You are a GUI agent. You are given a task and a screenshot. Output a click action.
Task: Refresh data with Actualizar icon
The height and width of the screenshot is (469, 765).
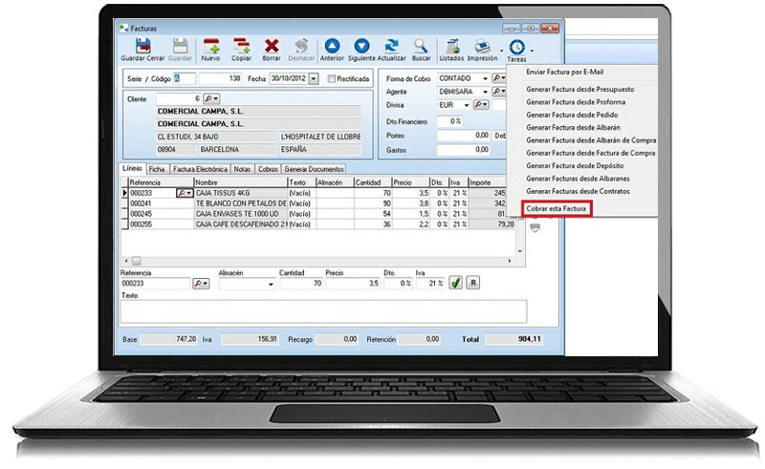[x=392, y=46]
